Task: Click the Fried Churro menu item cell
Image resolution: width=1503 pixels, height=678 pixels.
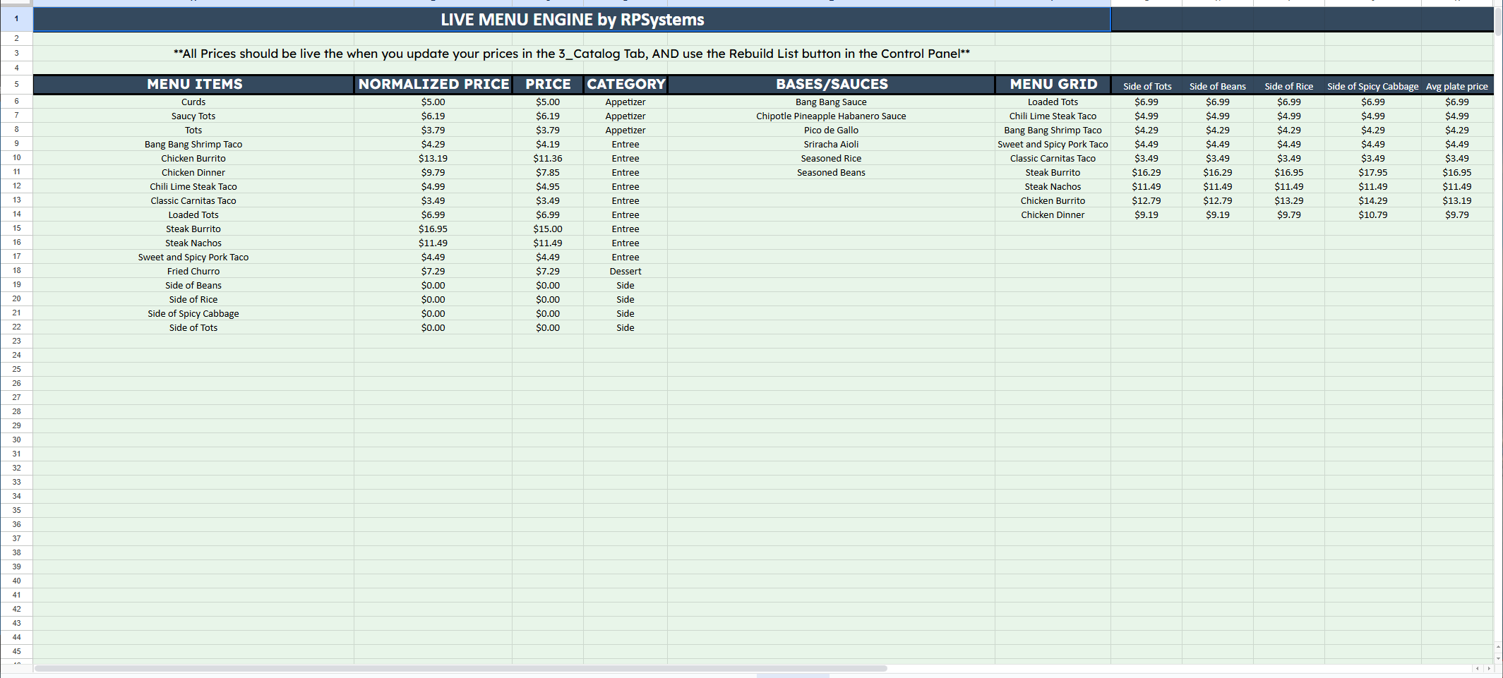Action: click(x=193, y=271)
